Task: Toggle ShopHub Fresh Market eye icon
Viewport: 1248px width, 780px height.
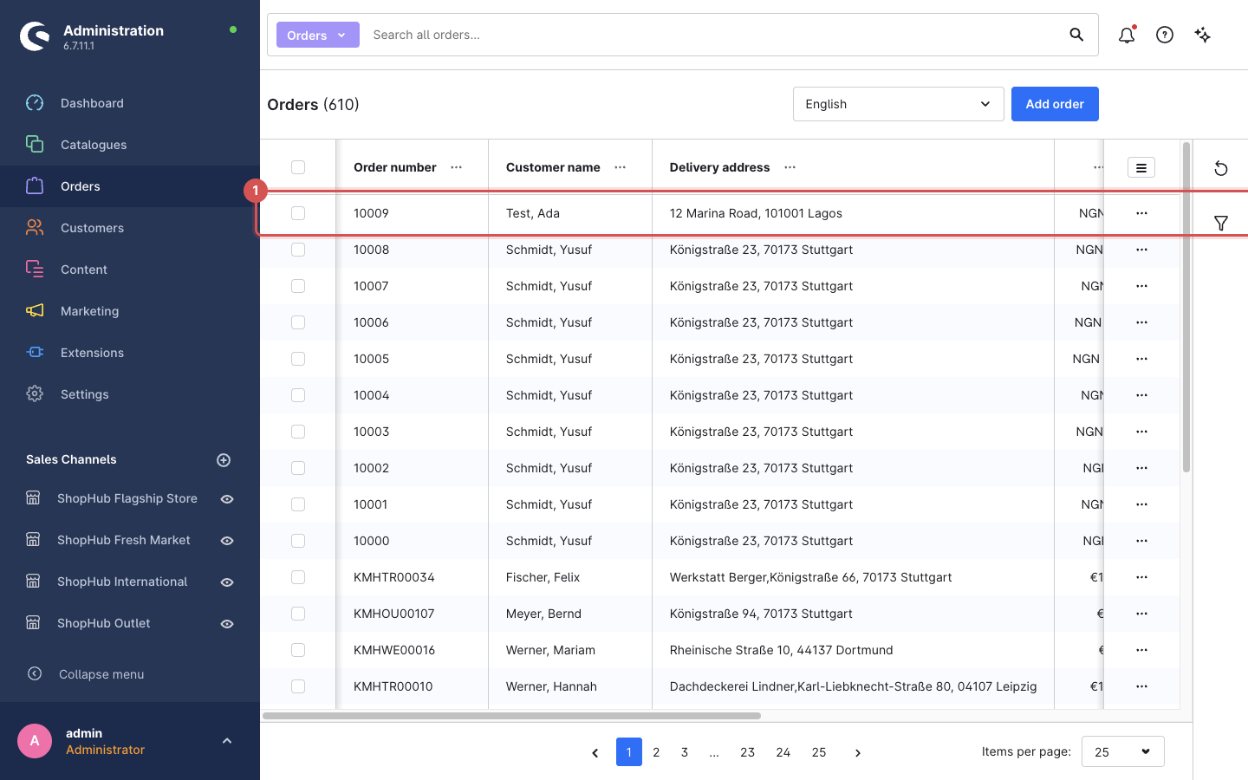Action: pos(227,541)
